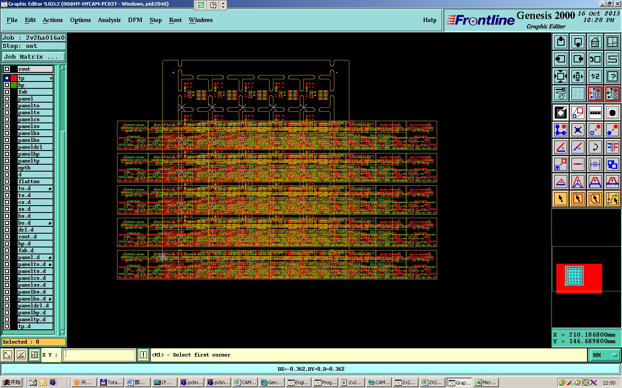
Task: Click the layer list scroll-down arrow
Action: (x=63, y=333)
